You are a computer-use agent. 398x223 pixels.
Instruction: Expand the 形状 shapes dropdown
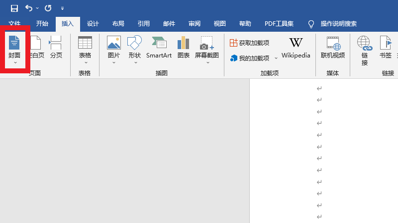coord(135,62)
